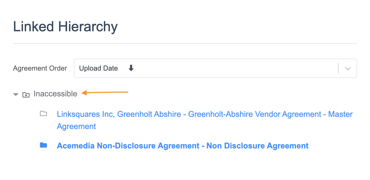Viewport: 370px width, 180px height.
Task: Click the outlined folder icon beside Linksquares agreement
Action: [43, 114]
